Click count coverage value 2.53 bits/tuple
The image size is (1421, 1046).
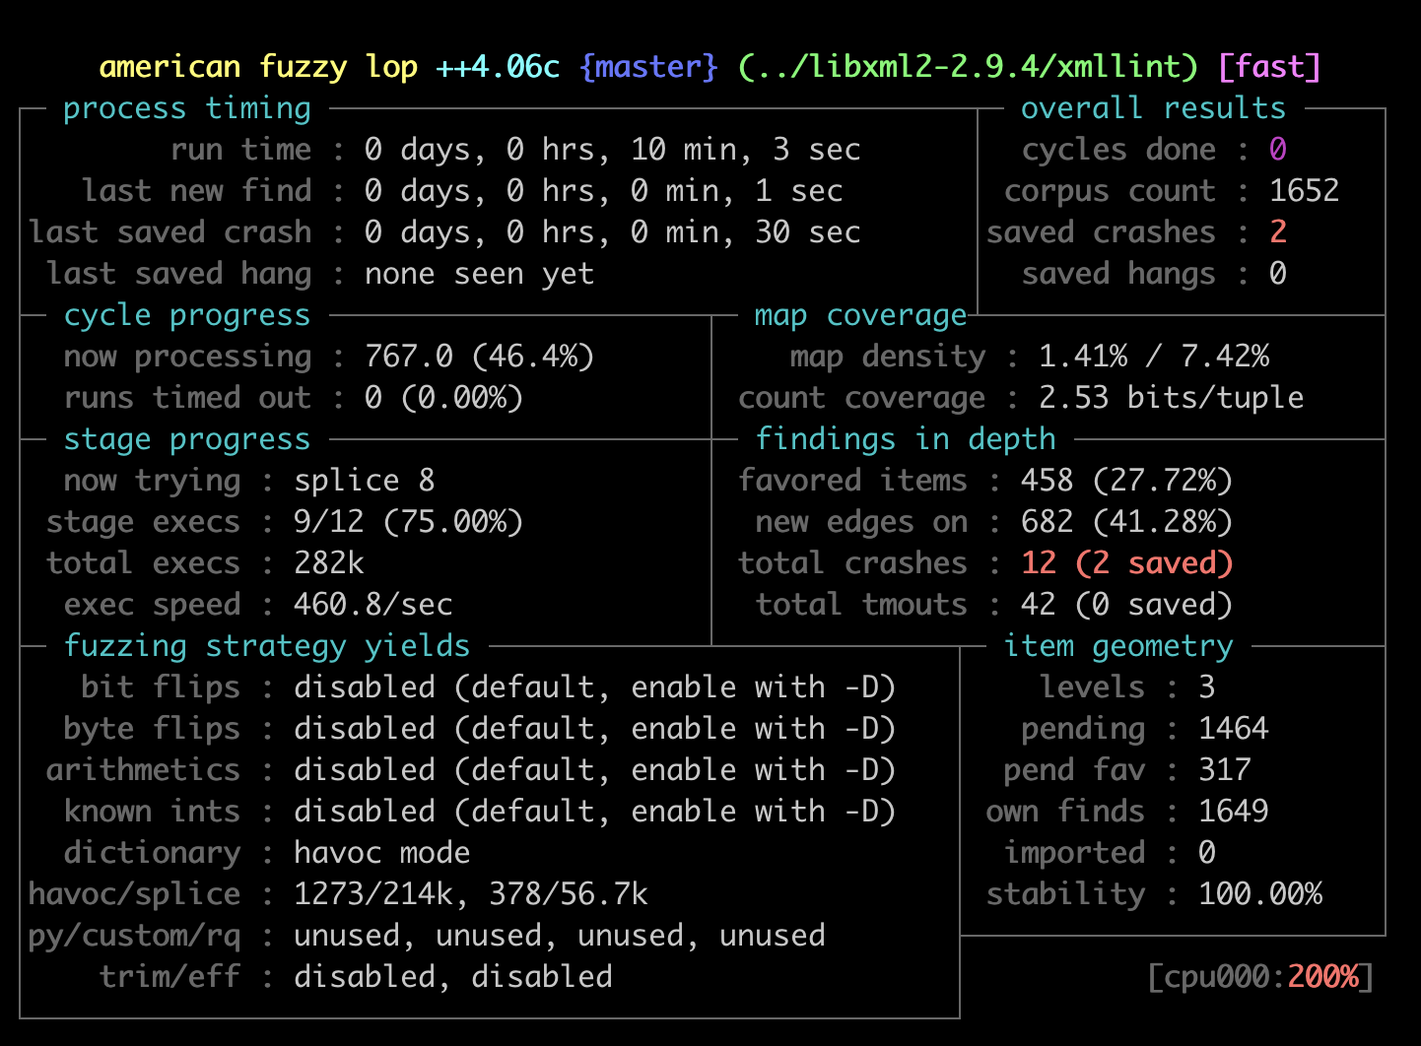click(x=1171, y=398)
